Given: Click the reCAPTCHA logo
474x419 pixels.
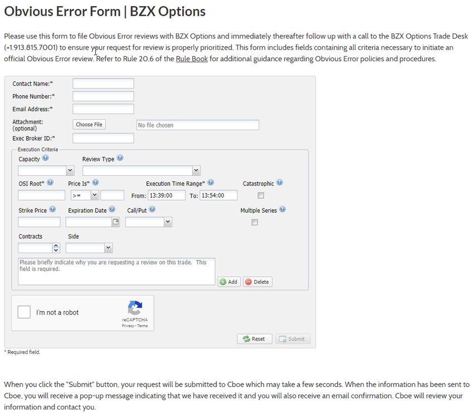Looking at the screenshot, I should point(135,308).
